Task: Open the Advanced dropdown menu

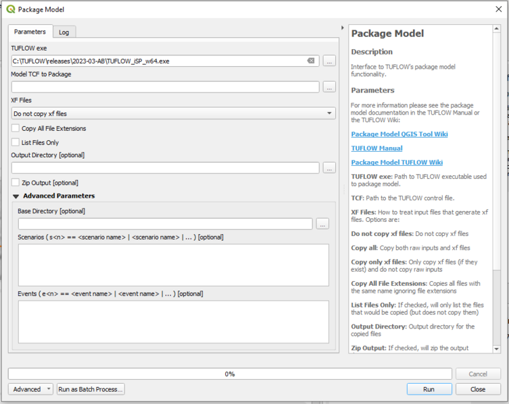Action: [30, 389]
